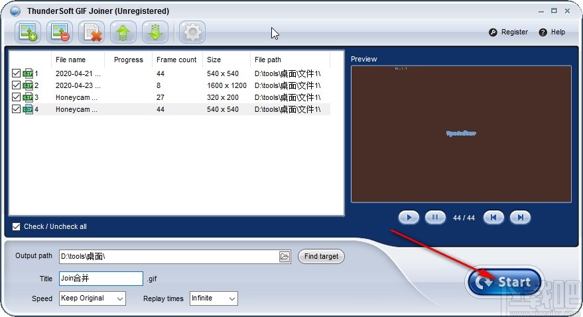This screenshot has width=583, height=317.
Task: Maximize the GIF Joiner window
Action: tap(554, 11)
